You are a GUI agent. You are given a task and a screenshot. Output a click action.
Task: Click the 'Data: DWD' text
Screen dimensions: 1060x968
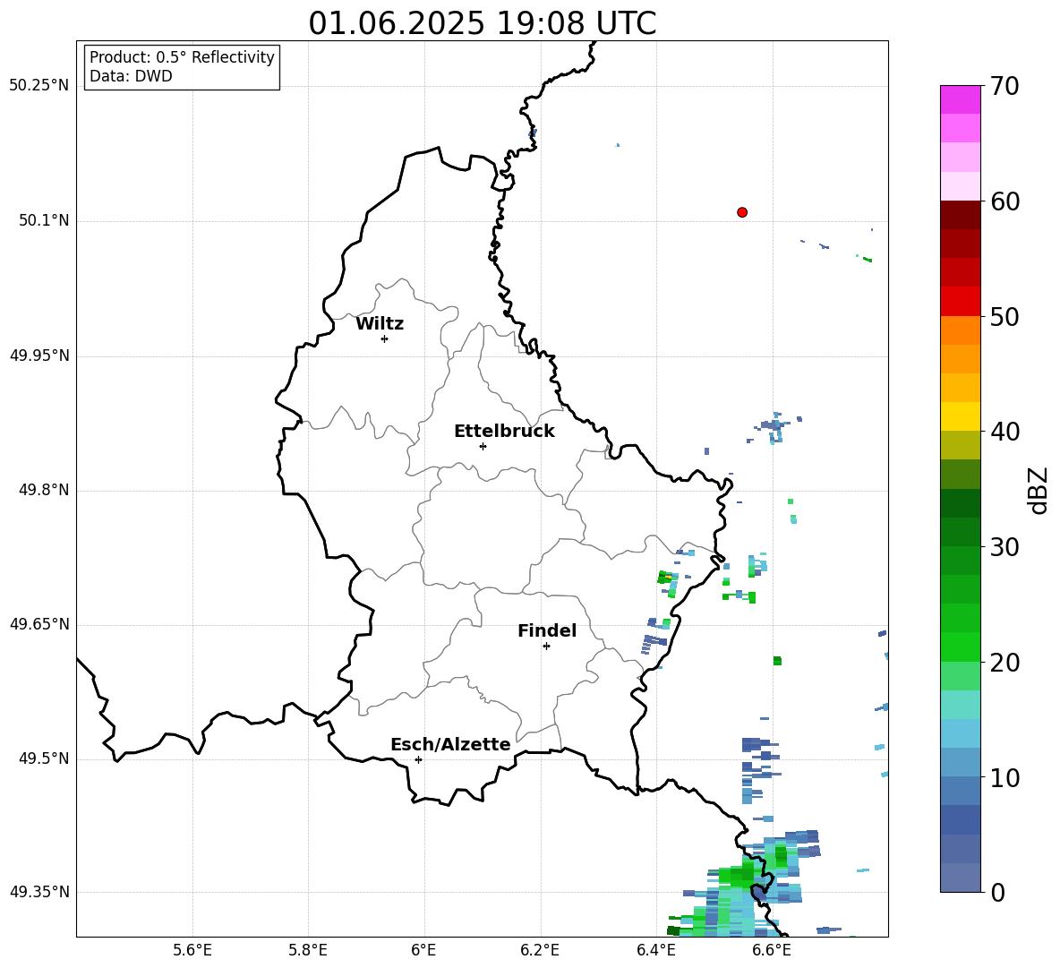point(131,76)
